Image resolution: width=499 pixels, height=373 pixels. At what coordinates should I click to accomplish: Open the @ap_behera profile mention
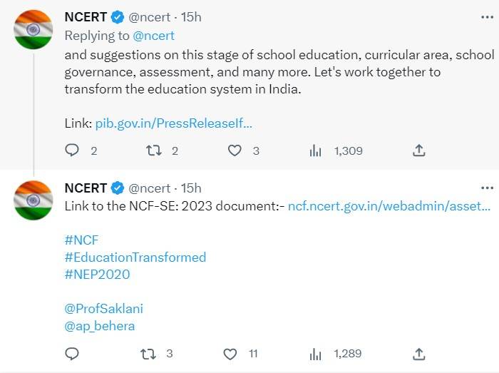pyautogui.click(x=99, y=326)
